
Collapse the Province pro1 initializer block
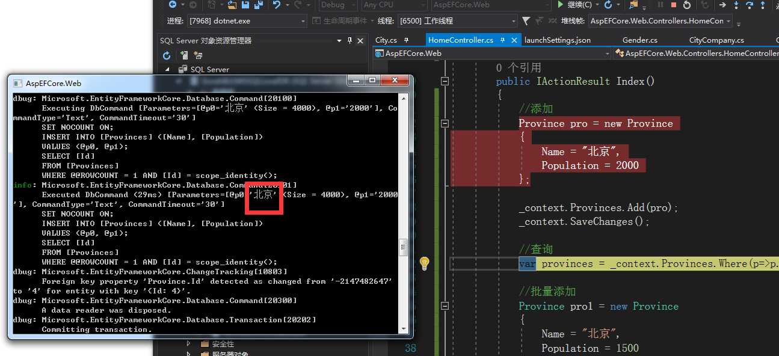tap(445, 306)
